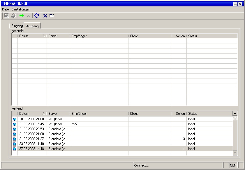Sort wartend list by Datum column
The height and width of the screenshot is (170, 245).
click(32, 114)
